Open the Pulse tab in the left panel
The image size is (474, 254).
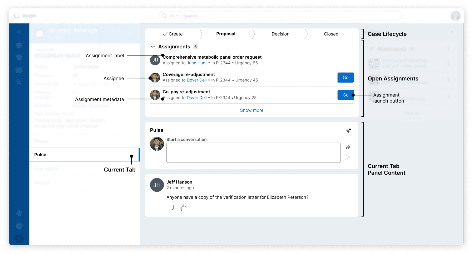pos(84,155)
